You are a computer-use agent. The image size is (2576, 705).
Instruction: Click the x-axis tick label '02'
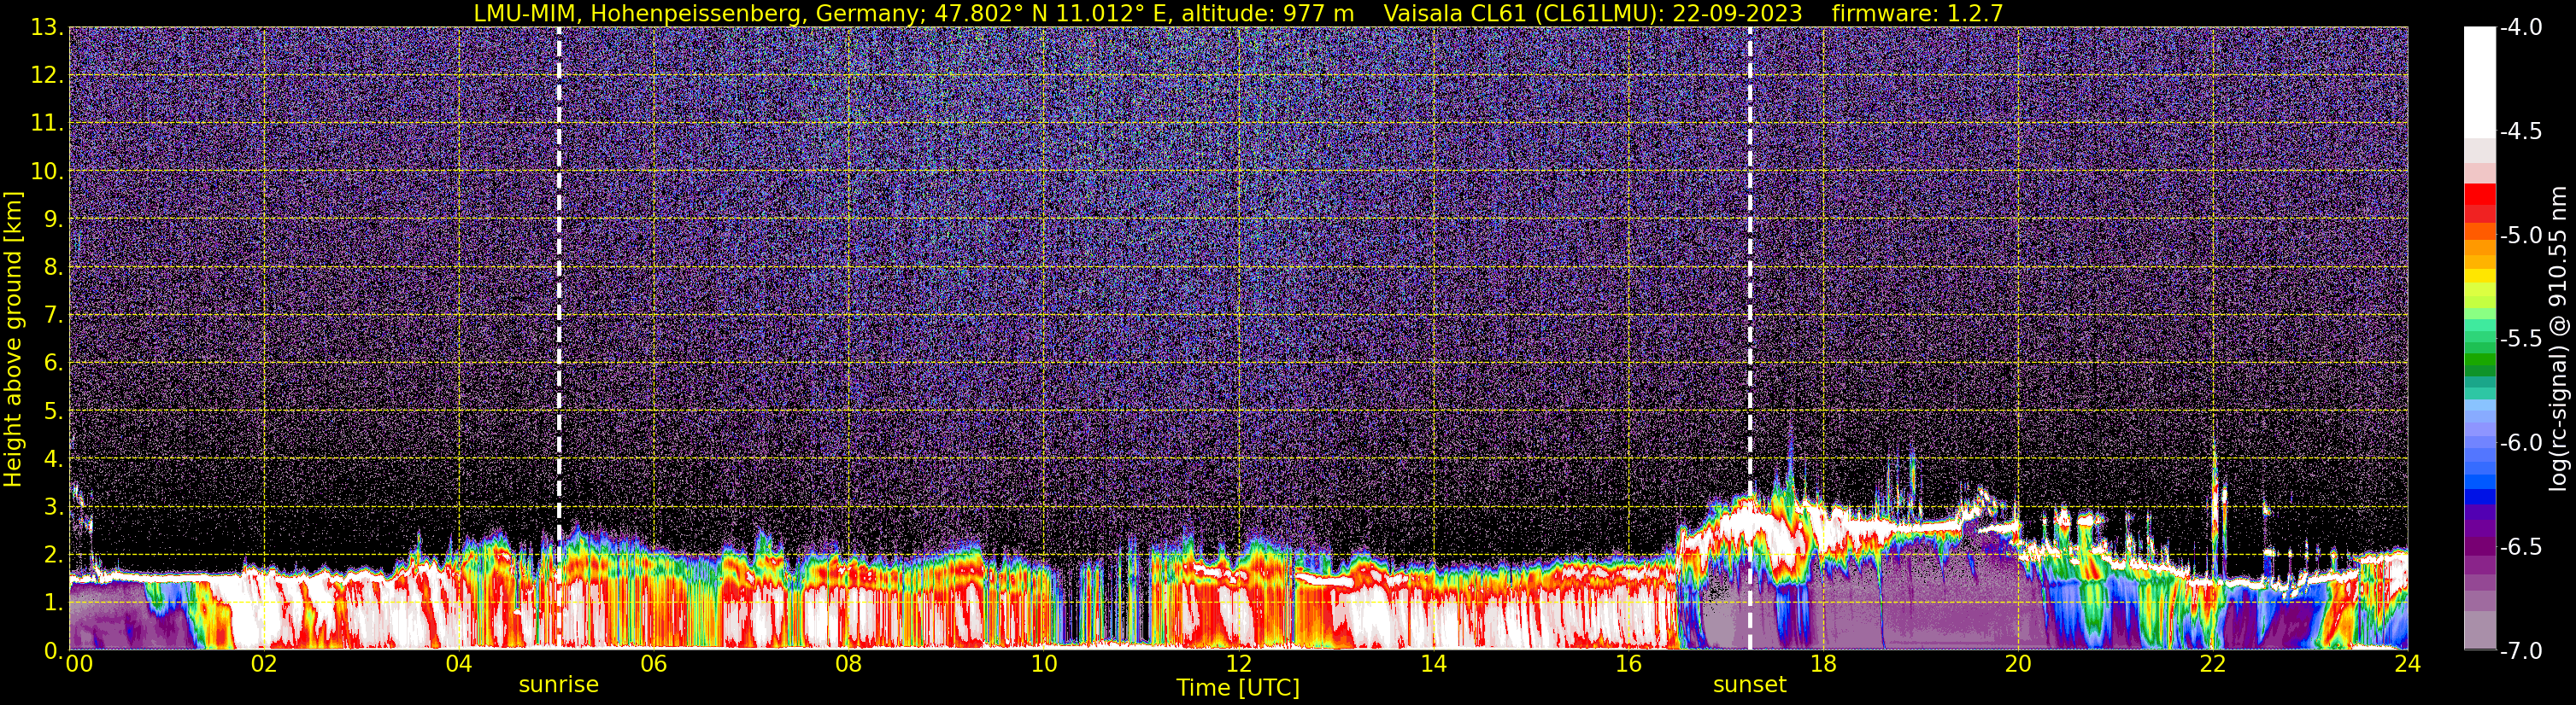tap(263, 664)
